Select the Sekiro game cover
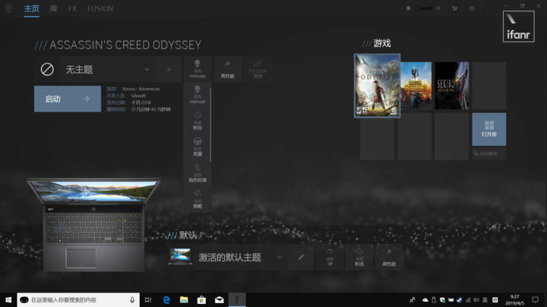 pyautogui.click(x=452, y=86)
